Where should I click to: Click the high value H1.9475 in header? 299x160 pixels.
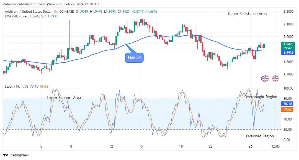pyautogui.click(x=96, y=12)
